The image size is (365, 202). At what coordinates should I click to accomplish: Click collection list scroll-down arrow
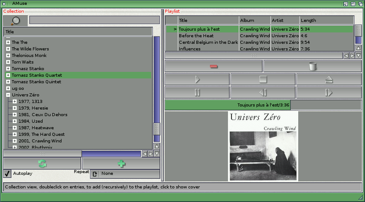pos(157,153)
